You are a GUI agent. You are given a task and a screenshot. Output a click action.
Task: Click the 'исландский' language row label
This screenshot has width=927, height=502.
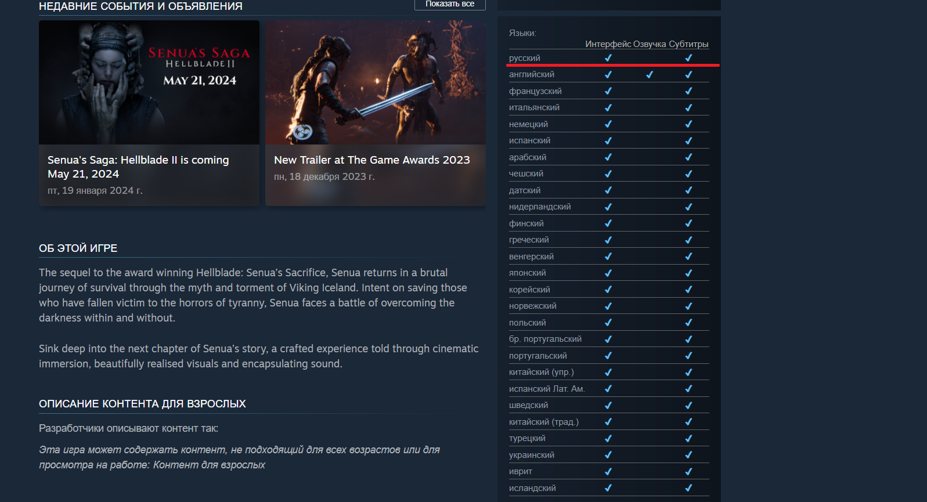[532, 488]
